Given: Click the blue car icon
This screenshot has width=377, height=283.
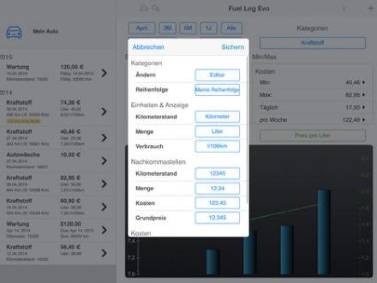Looking at the screenshot, I should click(14, 32).
